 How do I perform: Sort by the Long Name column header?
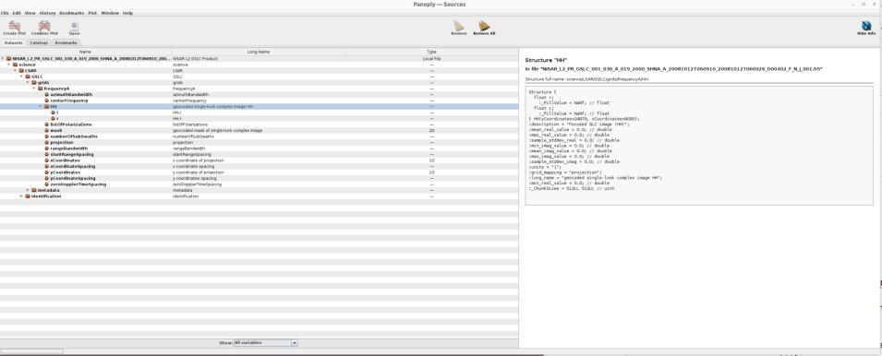259,52
